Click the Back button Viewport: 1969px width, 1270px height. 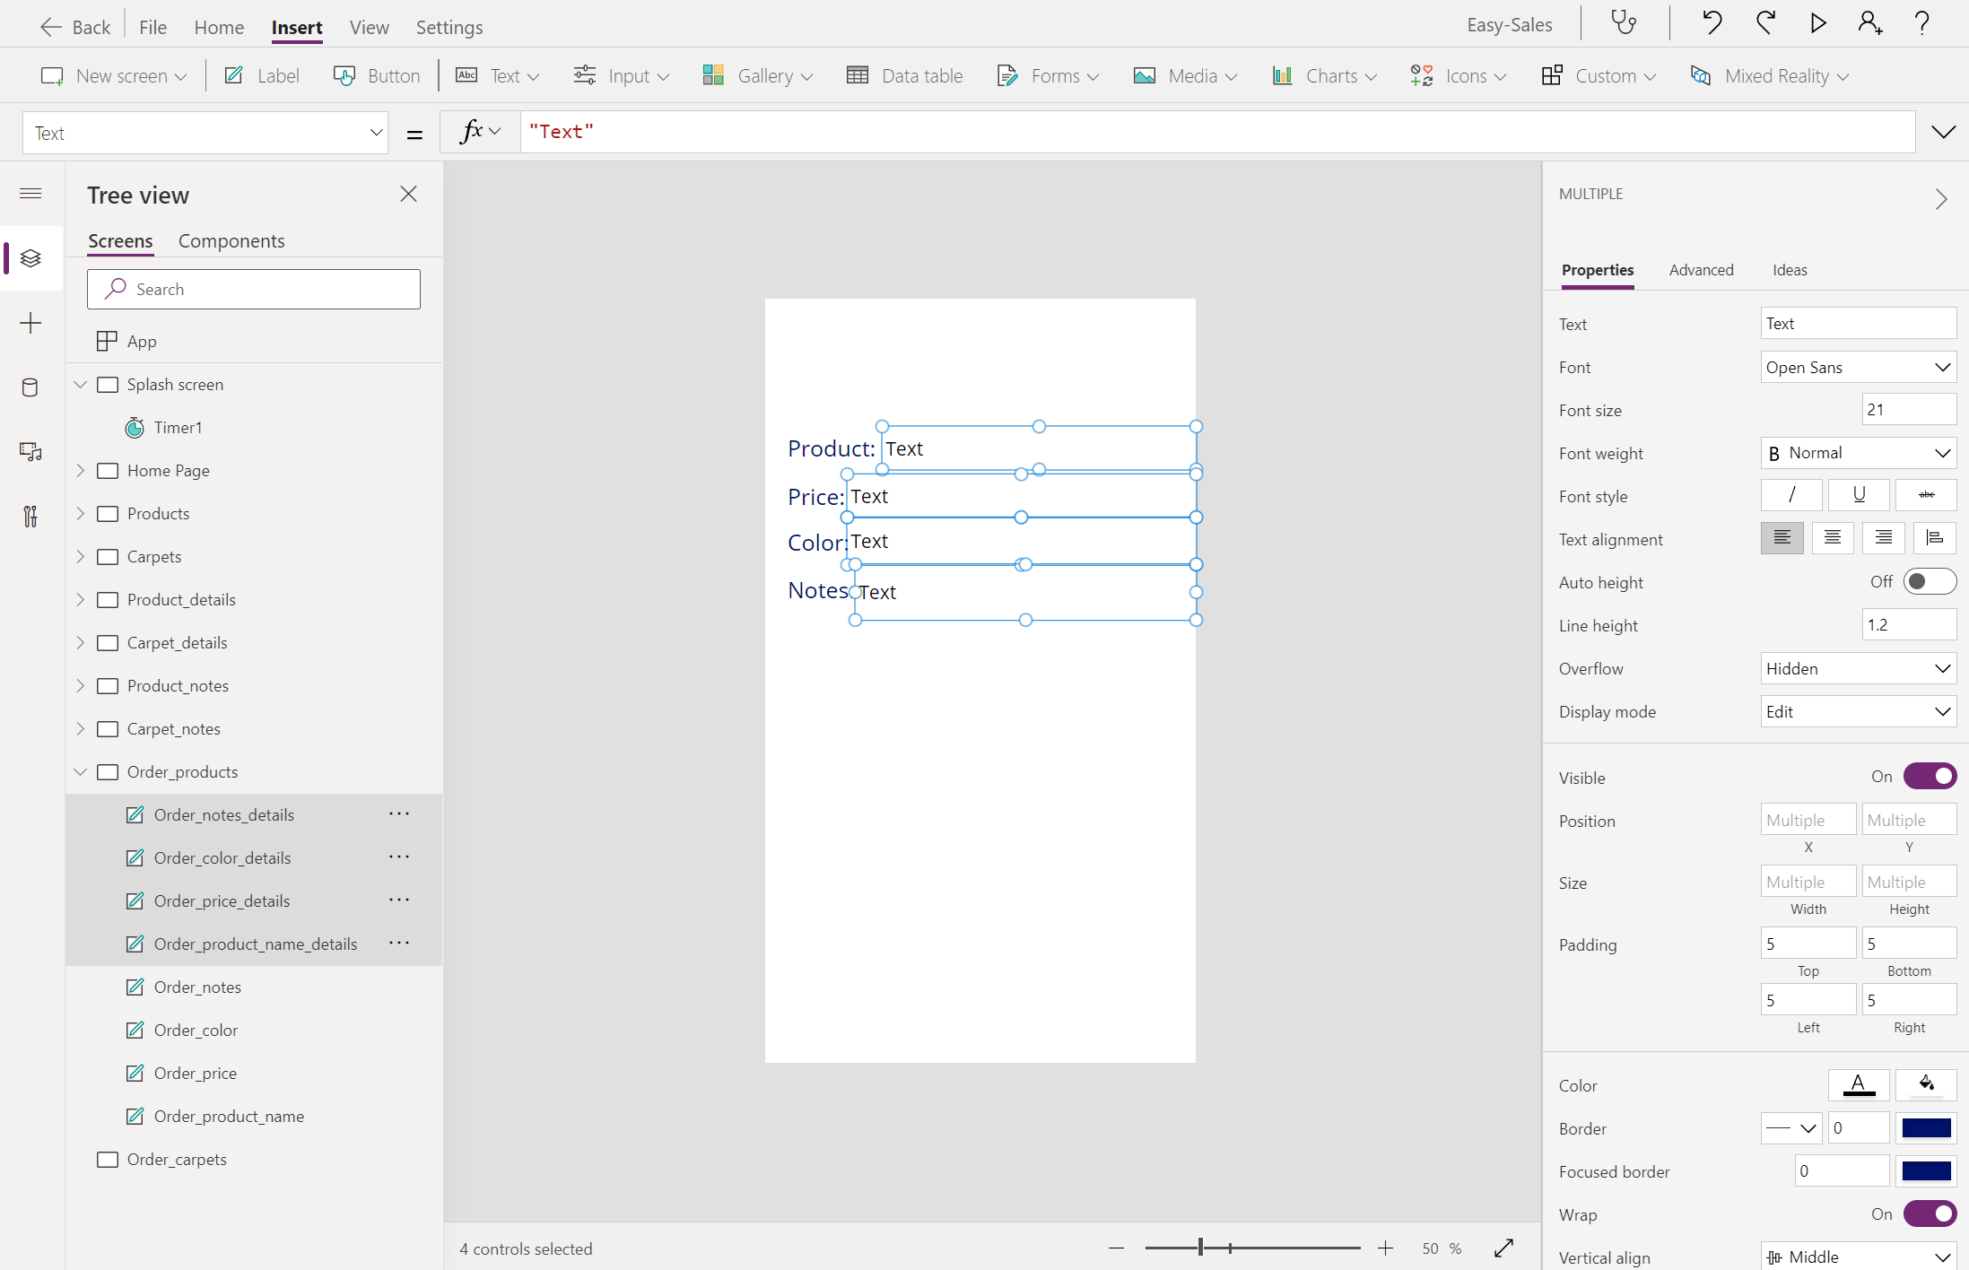click(x=75, y=27)
